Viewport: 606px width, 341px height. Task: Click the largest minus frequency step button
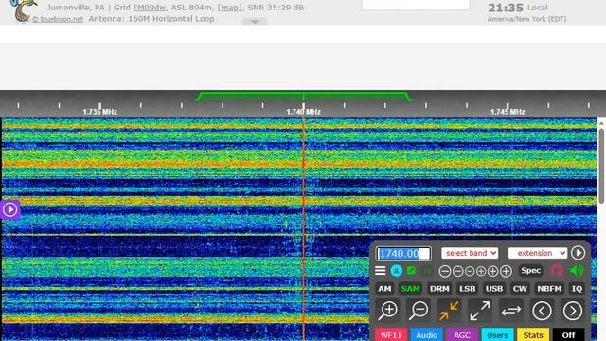(x=445, y=271)
